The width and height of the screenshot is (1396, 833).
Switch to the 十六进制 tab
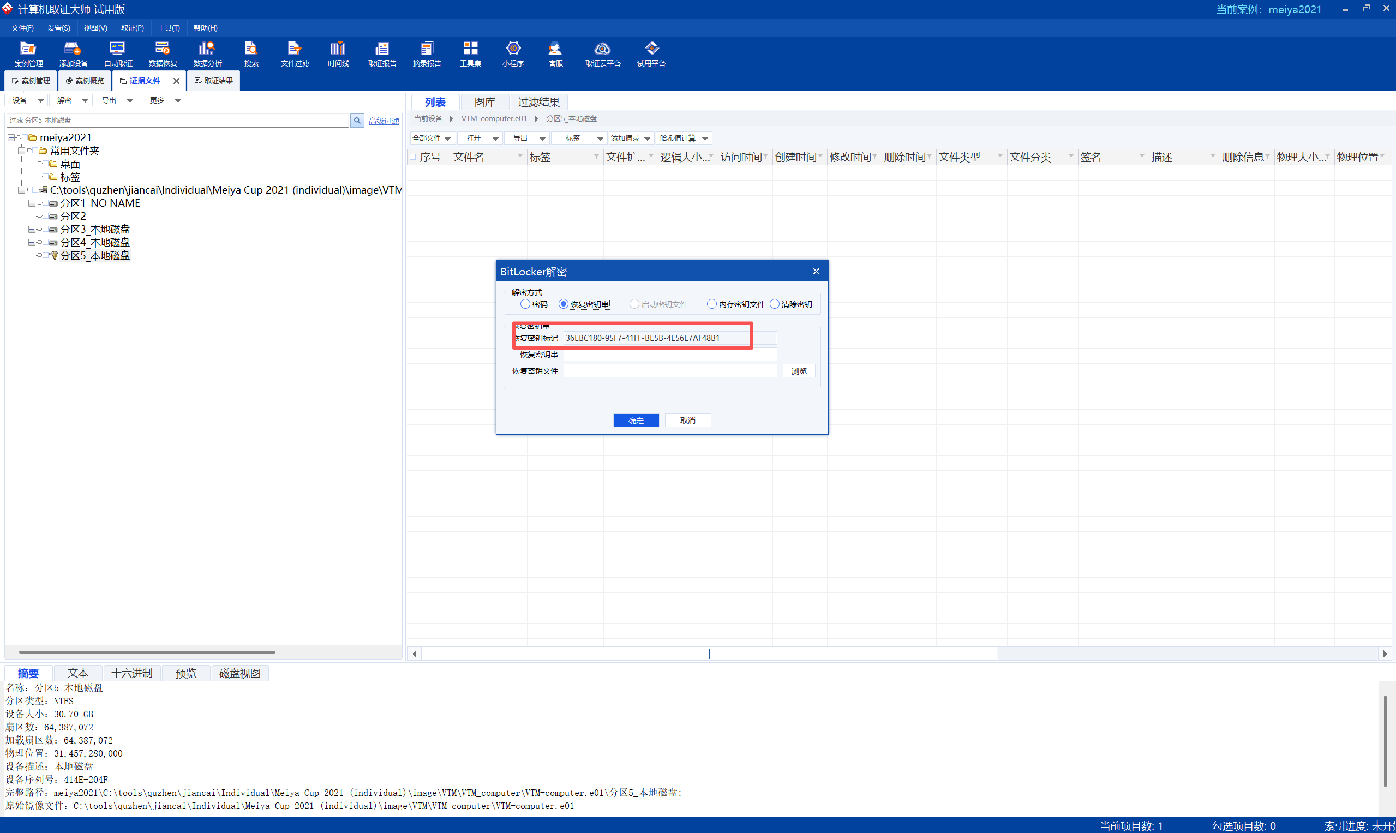point(132,673)
